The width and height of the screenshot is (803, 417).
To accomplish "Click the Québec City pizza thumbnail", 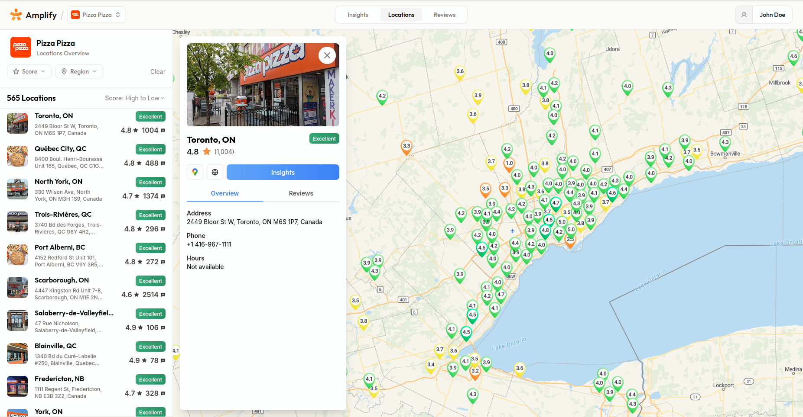I will coord(17,156).
